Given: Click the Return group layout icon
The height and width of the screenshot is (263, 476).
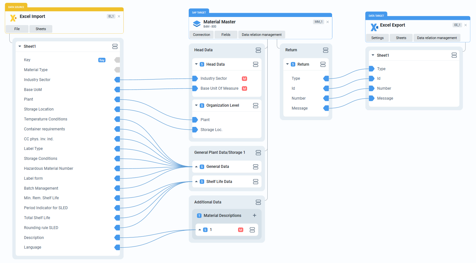Looking at the screenshot, I should pyautogui.click(x=326, y=50).
